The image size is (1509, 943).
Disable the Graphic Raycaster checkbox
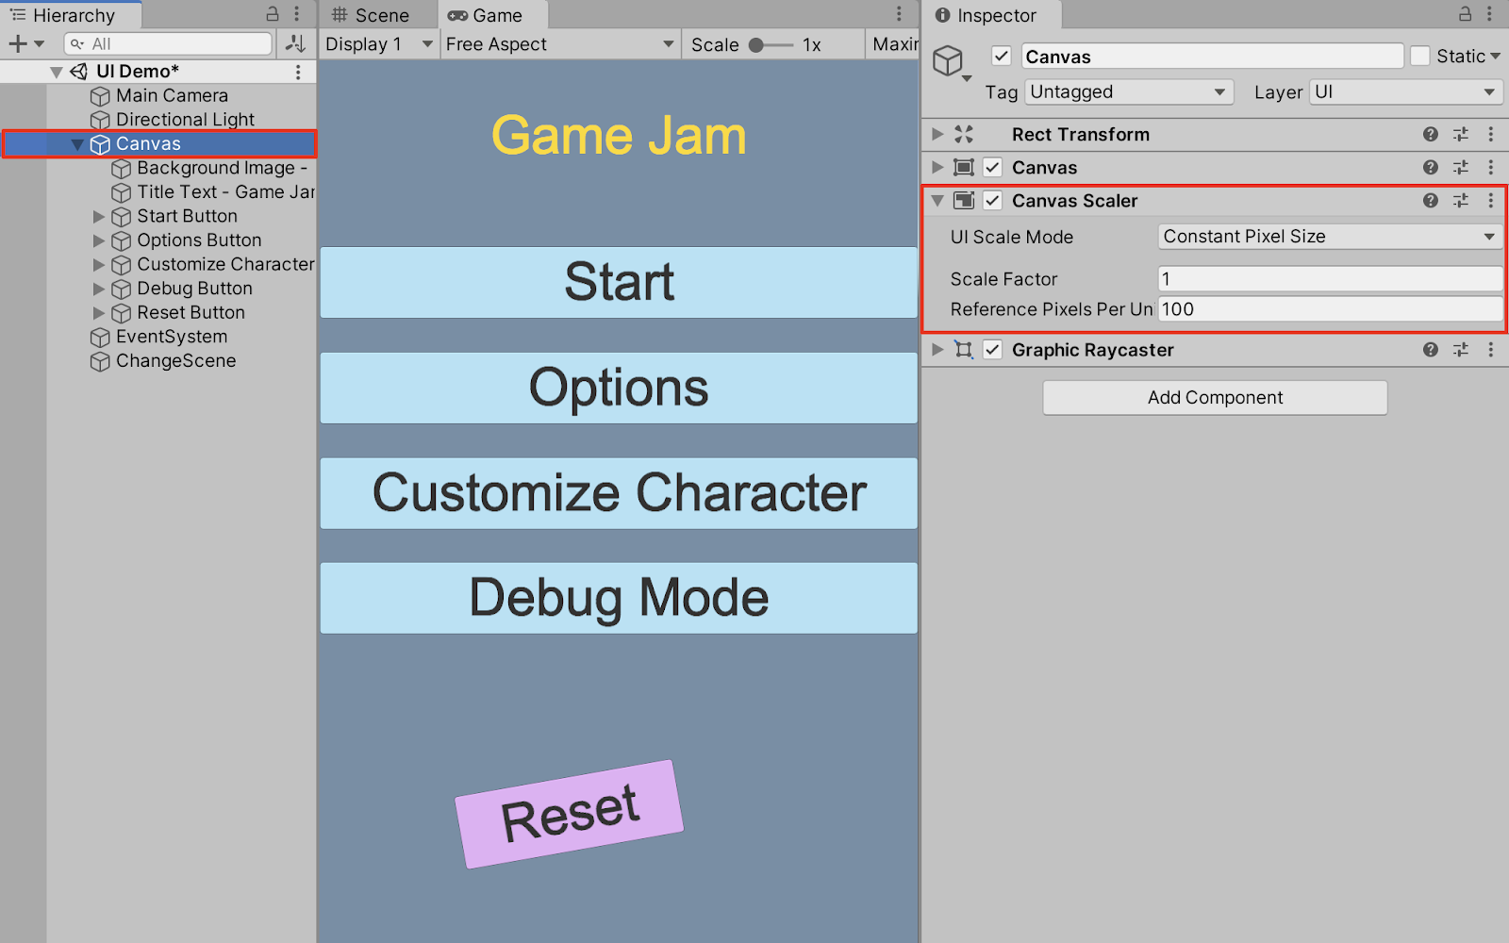[993, 350]
